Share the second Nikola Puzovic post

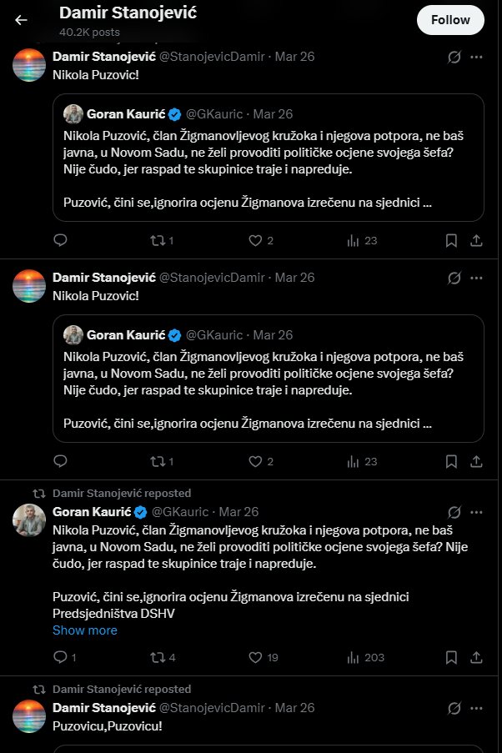[476, 461]
